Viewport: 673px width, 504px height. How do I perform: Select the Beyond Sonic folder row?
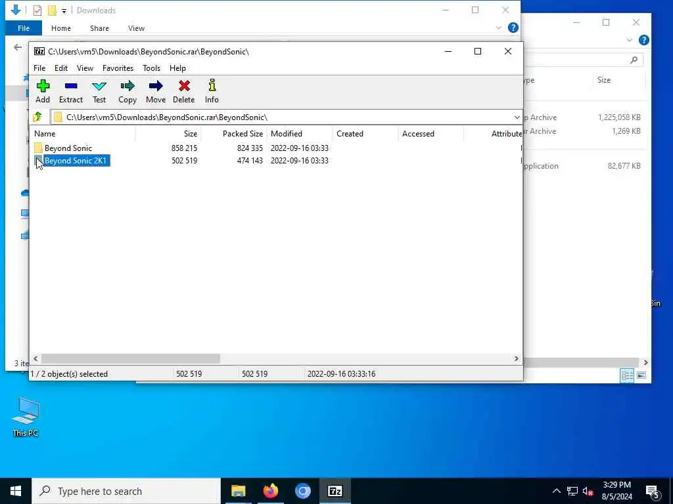tap(277, 148)
